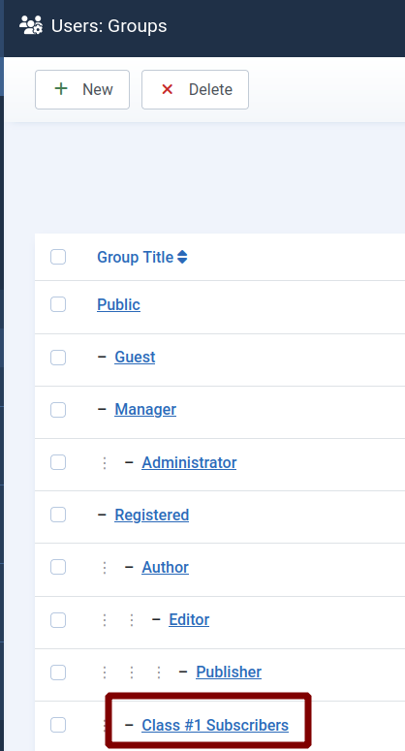
Task: Open the Publisher group link
Action: (x=229, y=672)
